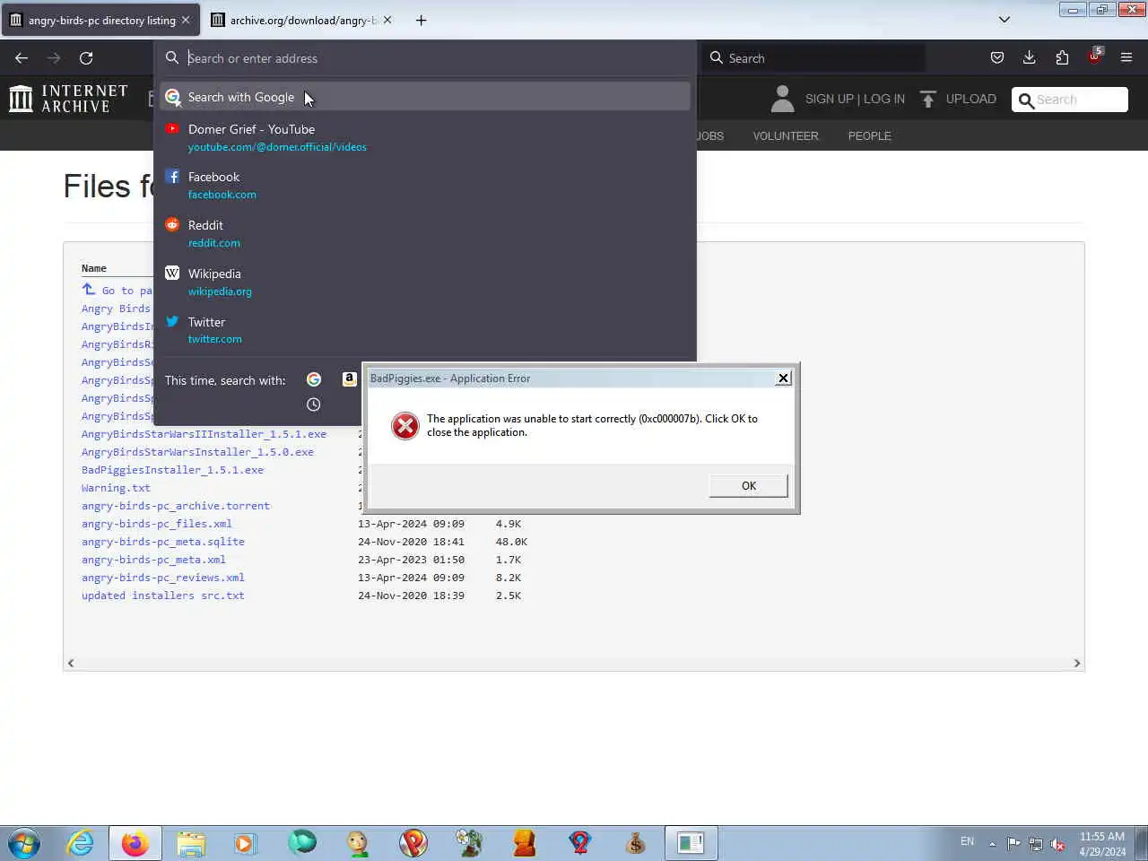
Task: Choose the Domer Grief - YouTube suggestion
Action: click(425, 137)
